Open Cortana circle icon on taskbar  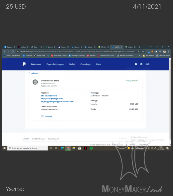[51, 148]
